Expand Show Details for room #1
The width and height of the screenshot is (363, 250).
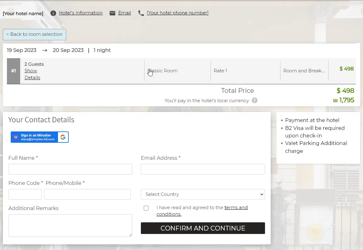click(32, 74)
